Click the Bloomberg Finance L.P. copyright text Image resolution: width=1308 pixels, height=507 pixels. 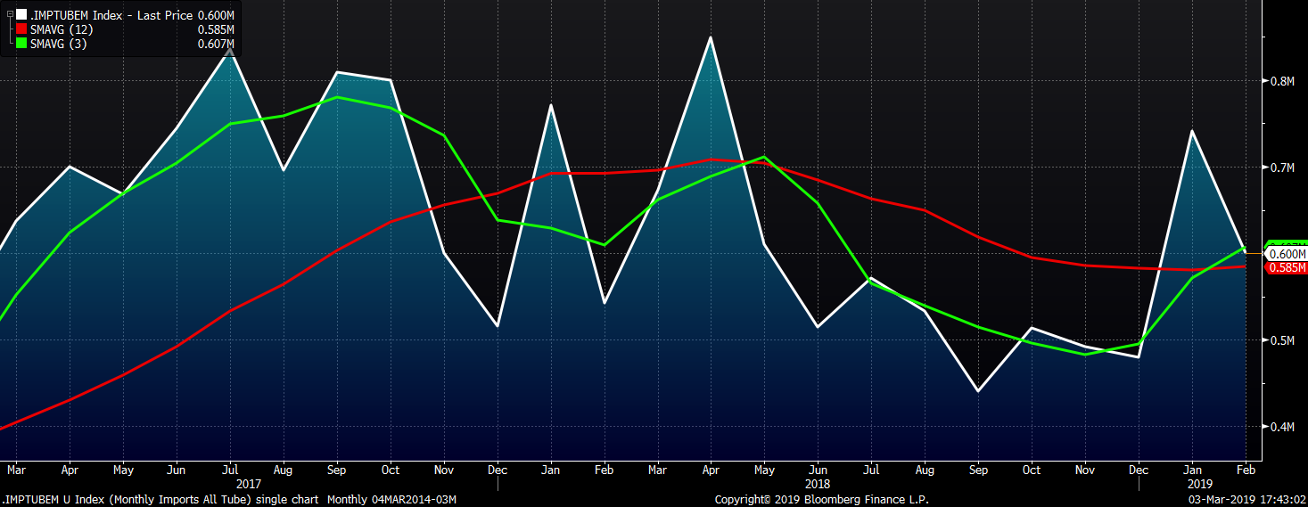(821, 500)
